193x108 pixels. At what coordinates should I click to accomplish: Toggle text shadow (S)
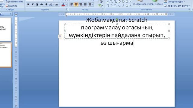[x=46, y=4]
